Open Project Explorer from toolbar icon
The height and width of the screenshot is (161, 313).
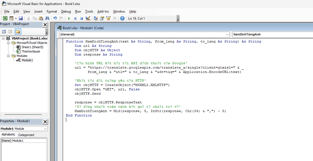pyautogui.click(x=96, y=18)
